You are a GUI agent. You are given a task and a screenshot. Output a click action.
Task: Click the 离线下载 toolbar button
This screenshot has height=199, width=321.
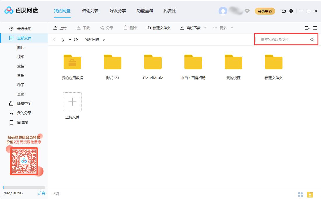click(190, 28)
